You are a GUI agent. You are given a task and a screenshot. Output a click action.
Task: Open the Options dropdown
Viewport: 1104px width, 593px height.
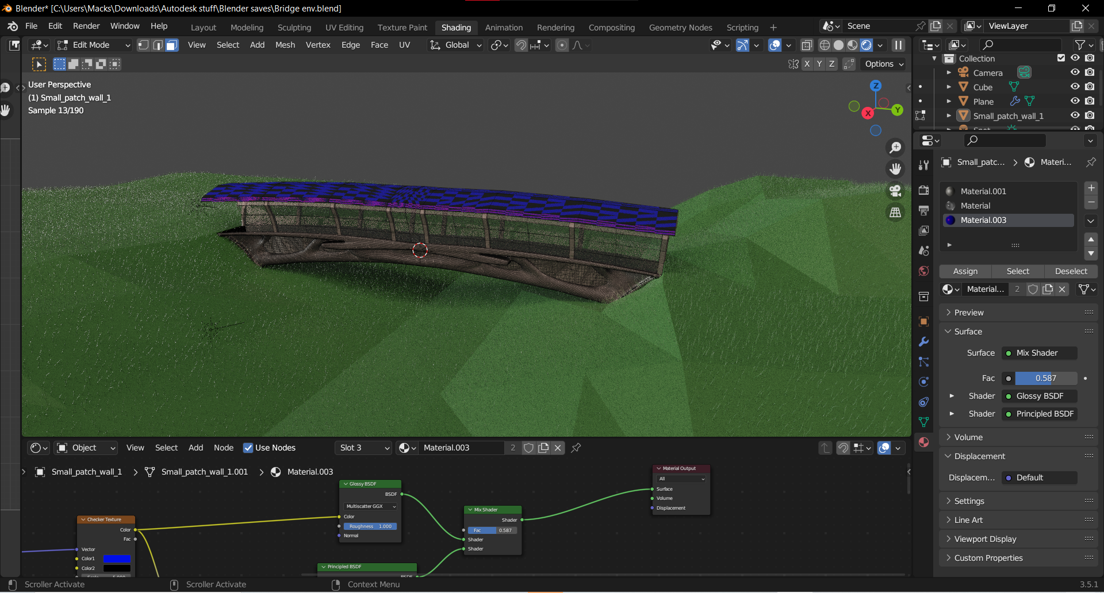tap(884, 64)
